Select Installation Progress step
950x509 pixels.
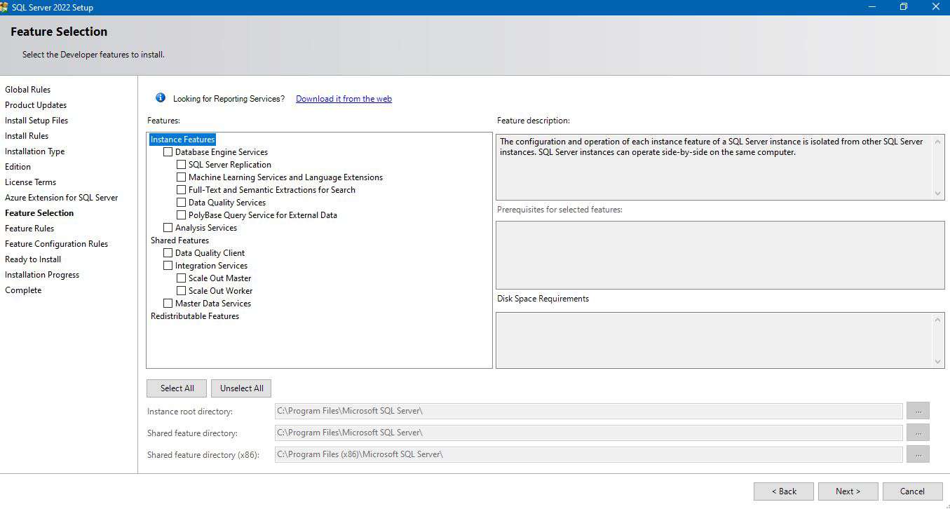(42, 275)
